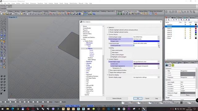Switch to the Drafting toolbar tab
The image size is (198, 111).
[103, 11]
